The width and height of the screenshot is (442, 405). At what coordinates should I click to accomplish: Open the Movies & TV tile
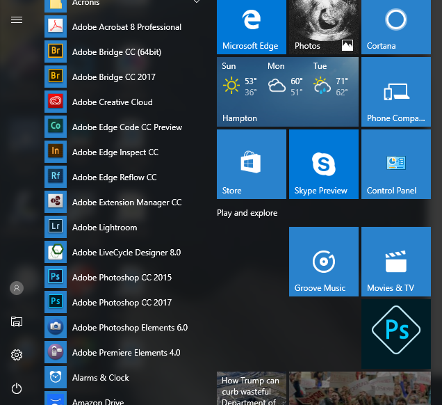[396, 262]
